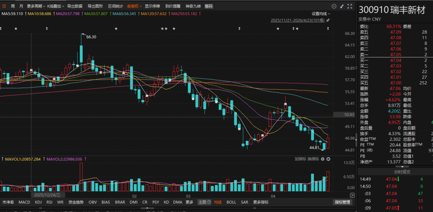Toggle 显示停牌 suspension display
Screen dimensions: 433x212
(152, 6)
